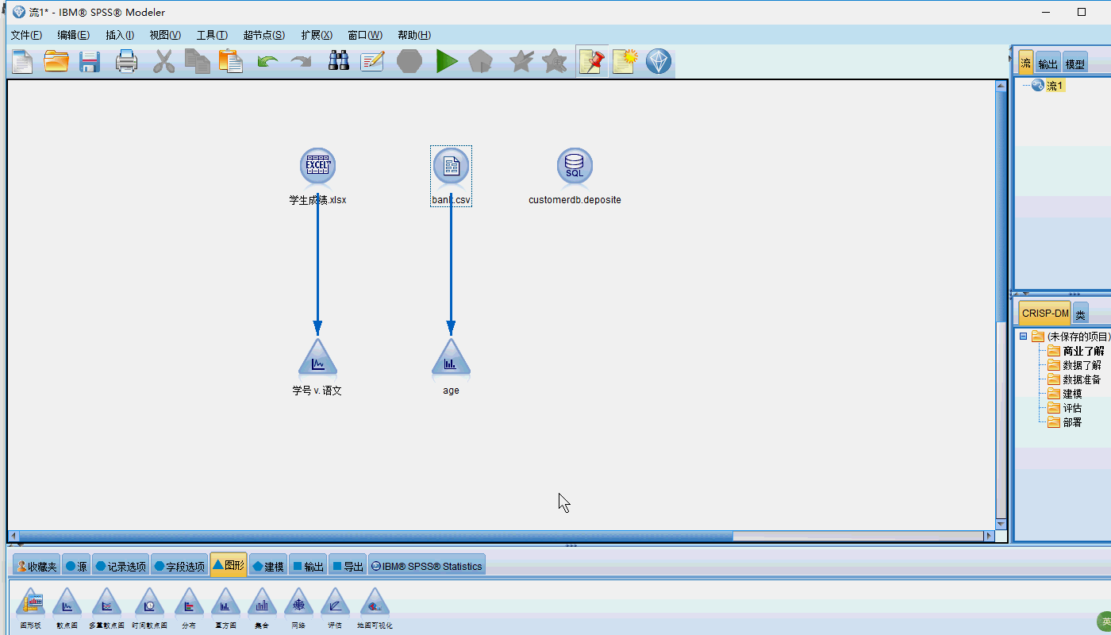Switch to the IBM SPSS Statistics palette tab

(x=427, y=566)
